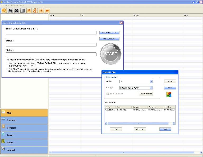Expand the Look in drive dropdown
The width and height of the screenshot is (203, 157).
click(151, 82)
